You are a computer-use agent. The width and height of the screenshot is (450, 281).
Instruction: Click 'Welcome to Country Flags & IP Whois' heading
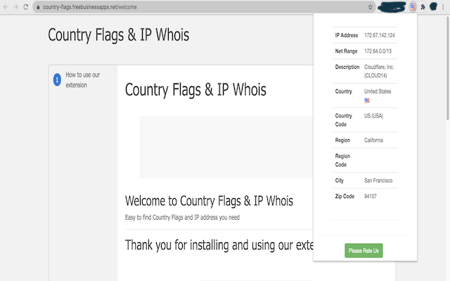(209, 201)
